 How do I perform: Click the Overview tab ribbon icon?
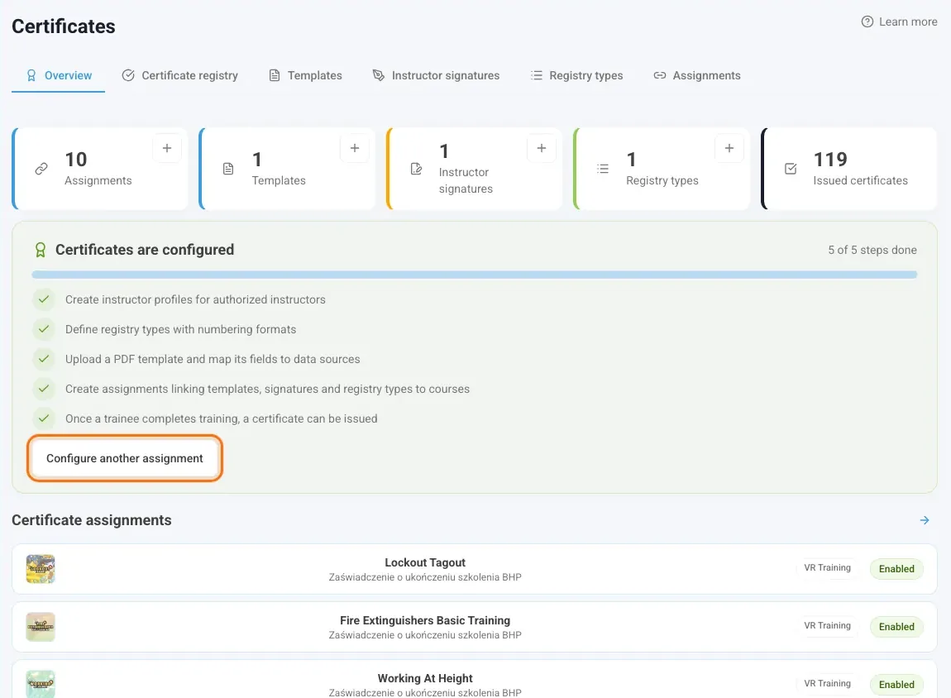click(31, 76)
